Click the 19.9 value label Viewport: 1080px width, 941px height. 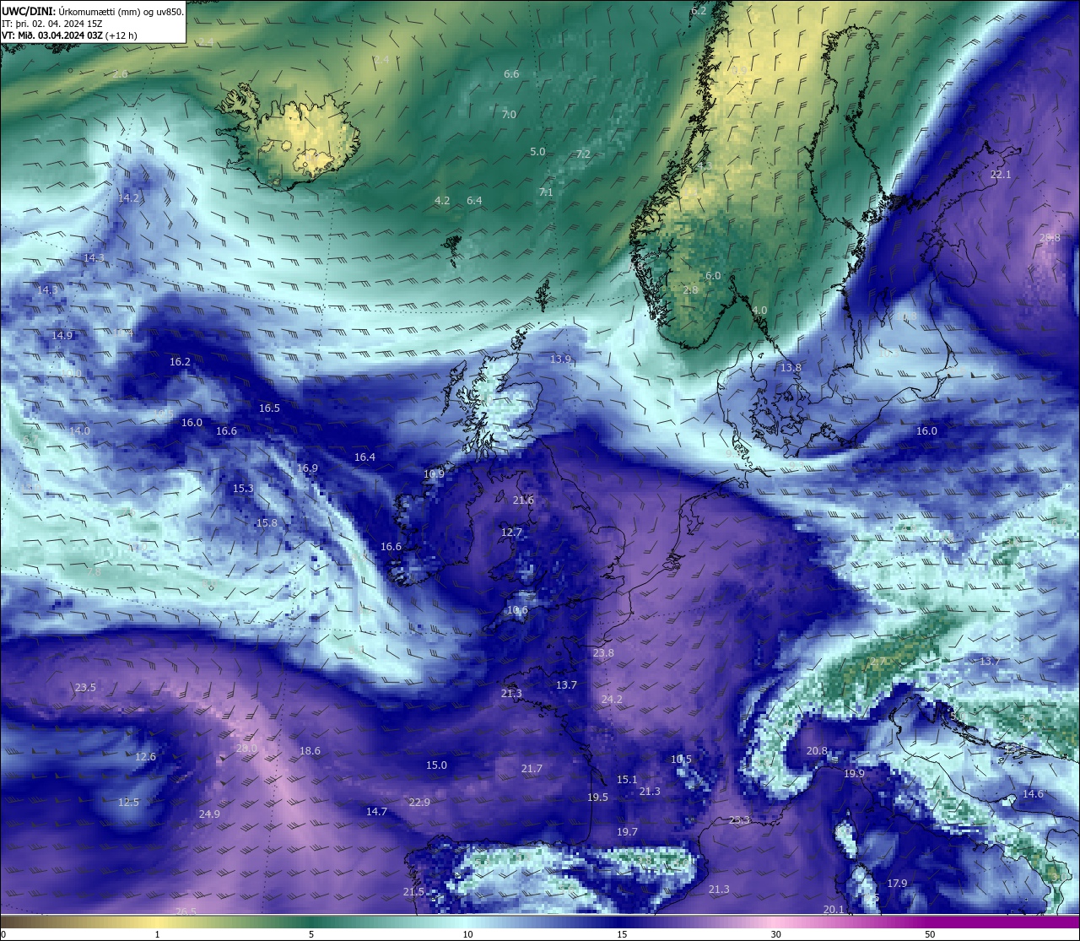[x=854, y=774]
